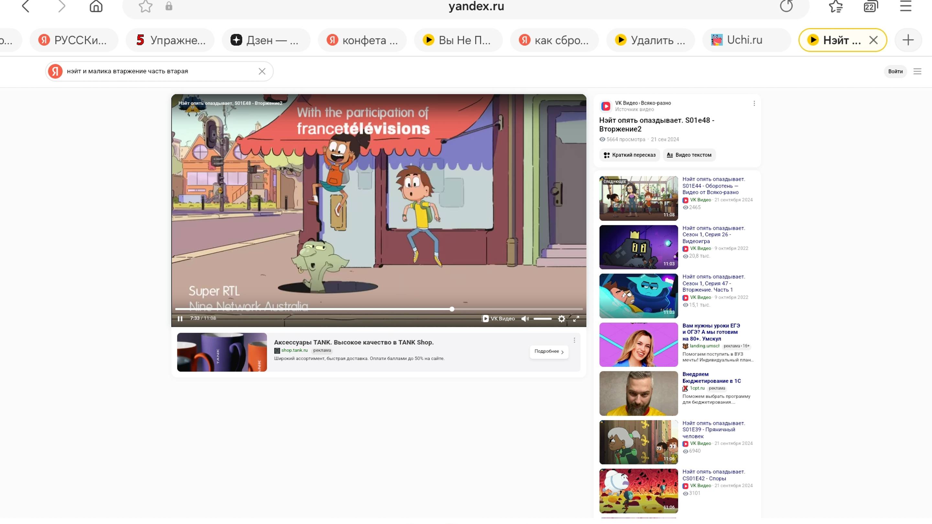Pause the video playback
The height and width of the screenshot is (524, 932).
click(180, 319)
